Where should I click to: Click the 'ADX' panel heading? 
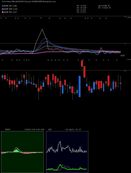50,129
